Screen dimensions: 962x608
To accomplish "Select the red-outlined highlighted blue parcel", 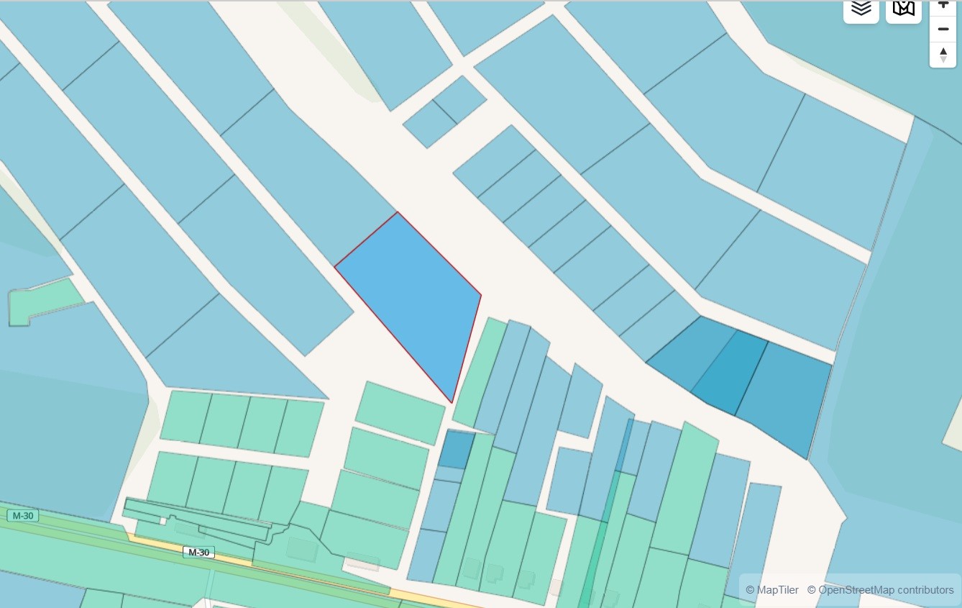I will pos(415,295).
